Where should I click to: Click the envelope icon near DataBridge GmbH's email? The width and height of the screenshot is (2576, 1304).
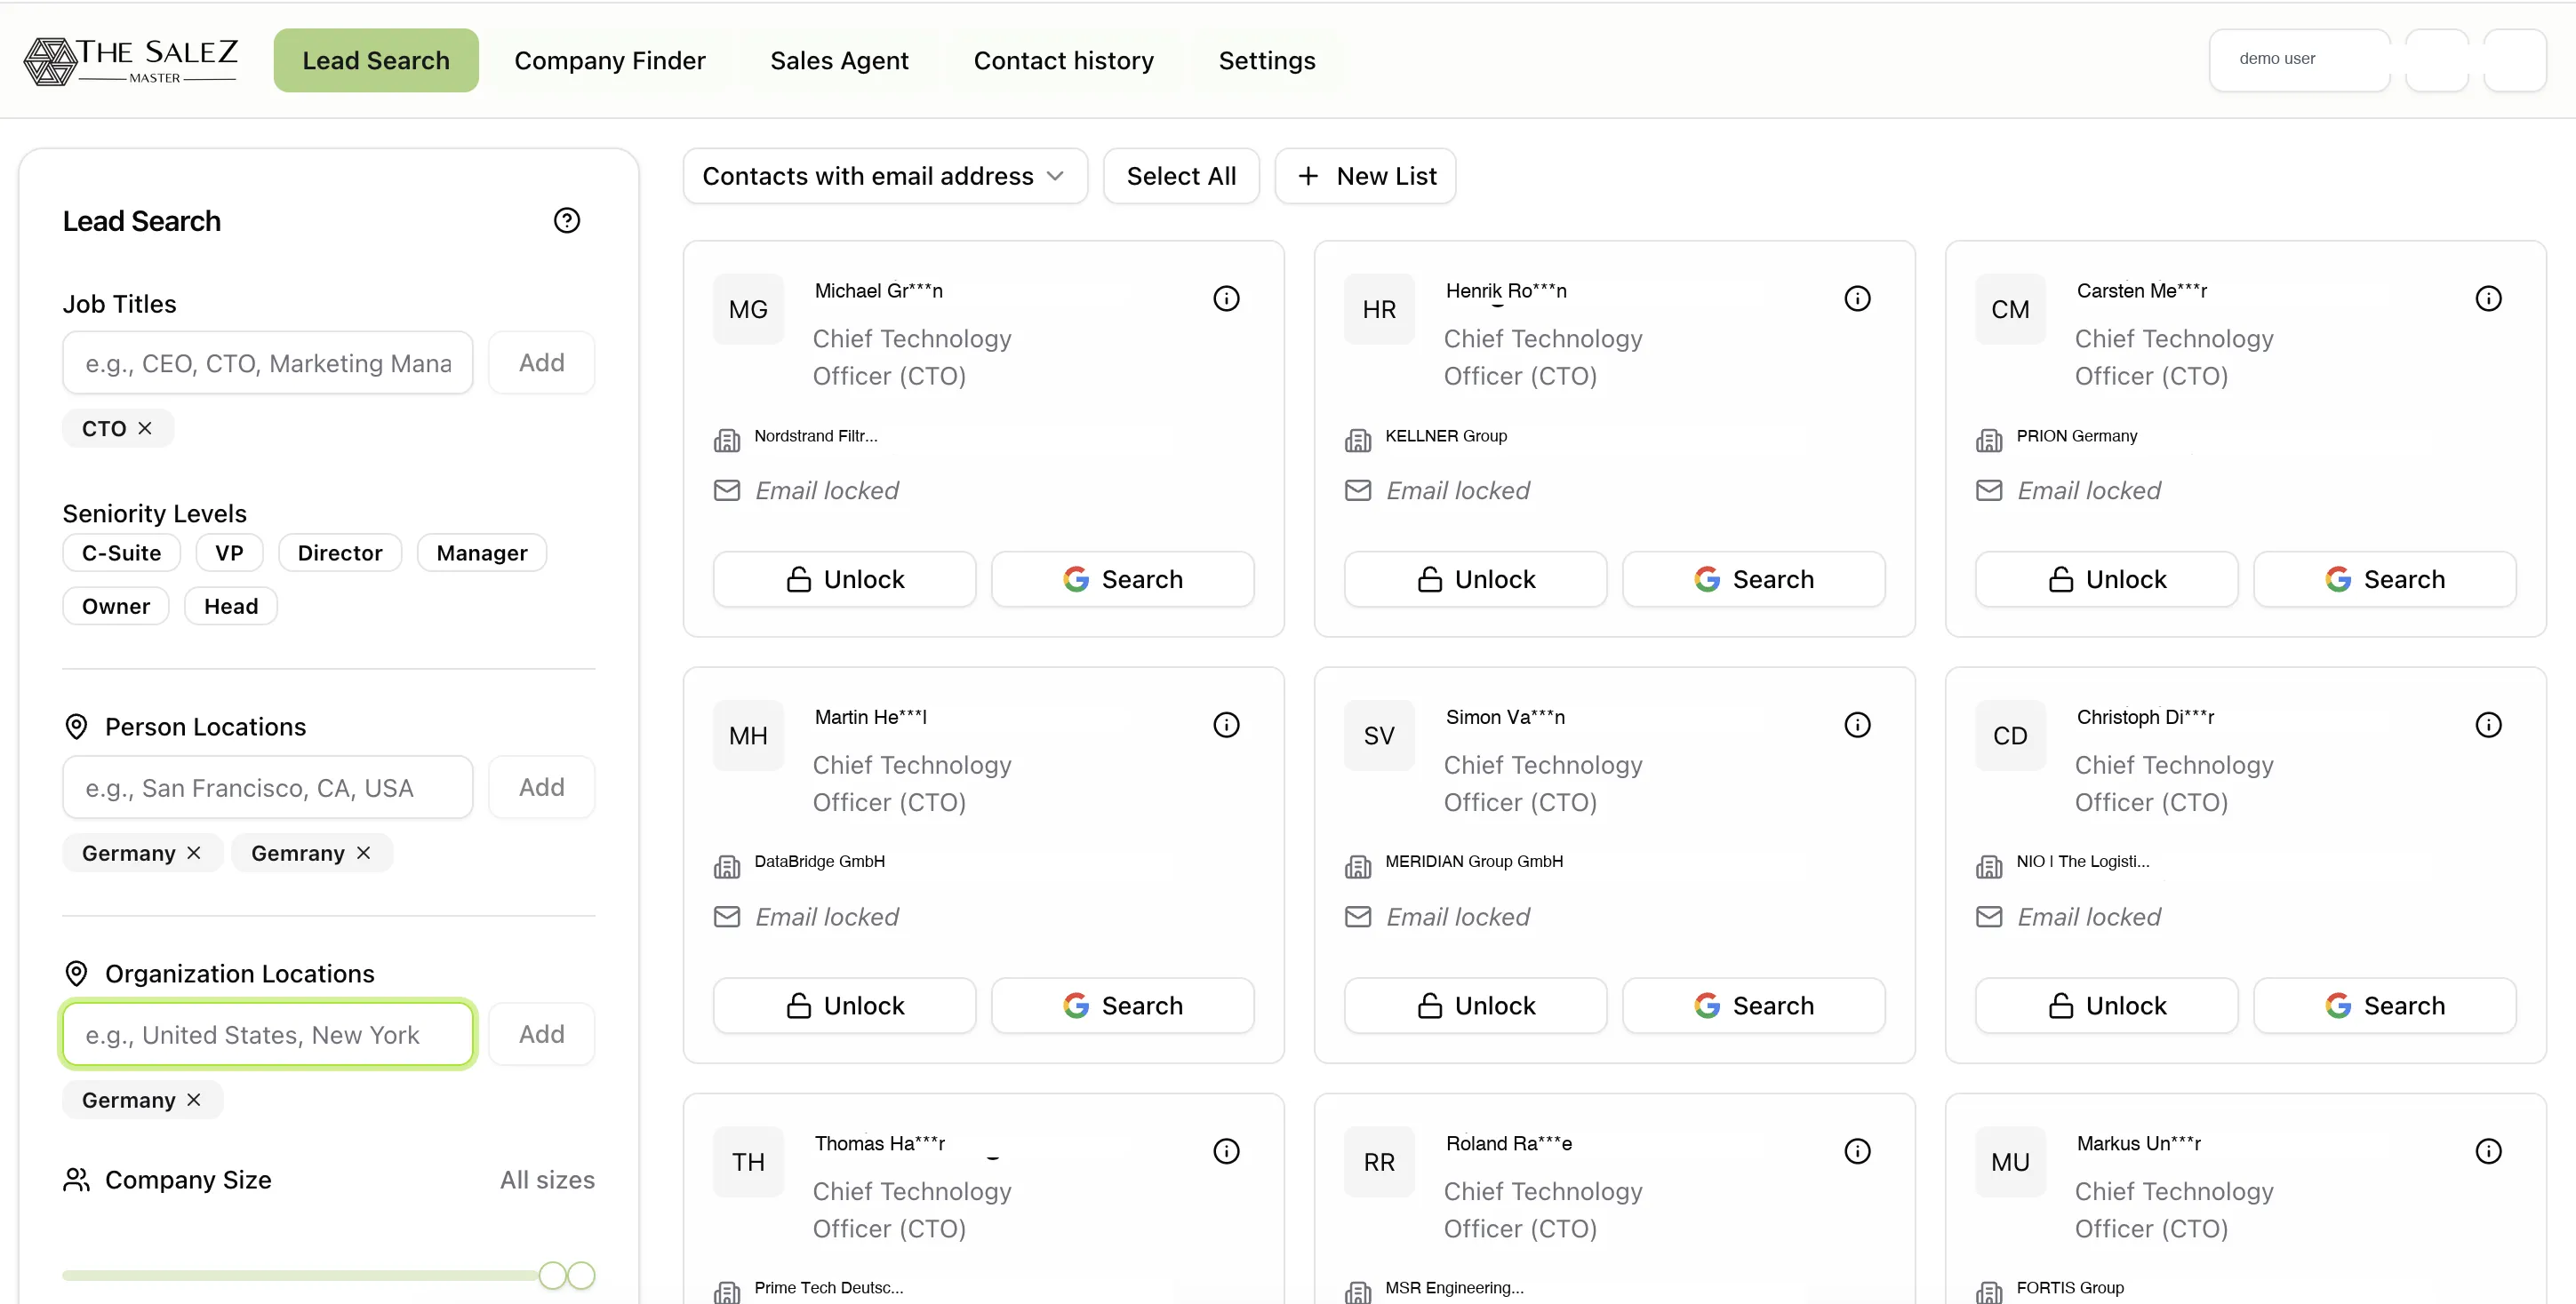coord(727,917)
